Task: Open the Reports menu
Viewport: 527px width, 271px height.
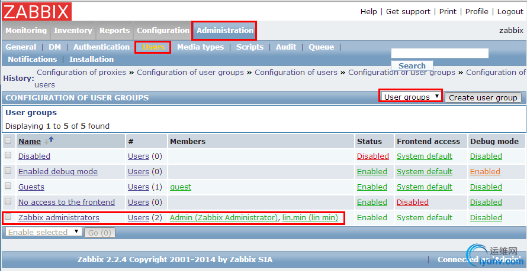Action: tap(115, 31)
